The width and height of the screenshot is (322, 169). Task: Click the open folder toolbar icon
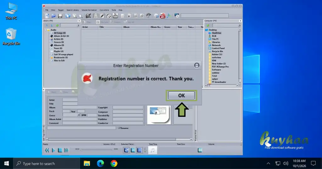tap(53, 16)
